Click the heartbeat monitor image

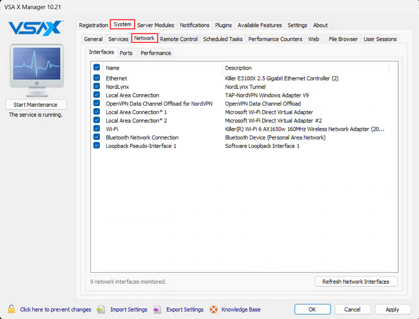click(37, 70)
